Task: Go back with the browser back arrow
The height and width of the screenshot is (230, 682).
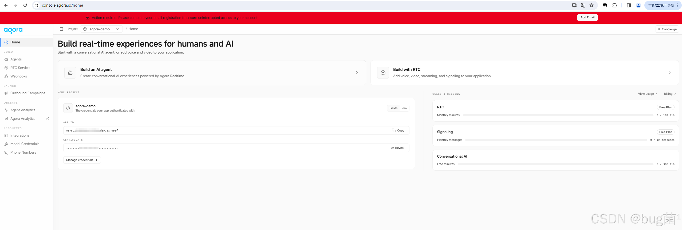Action: [6, 5]
